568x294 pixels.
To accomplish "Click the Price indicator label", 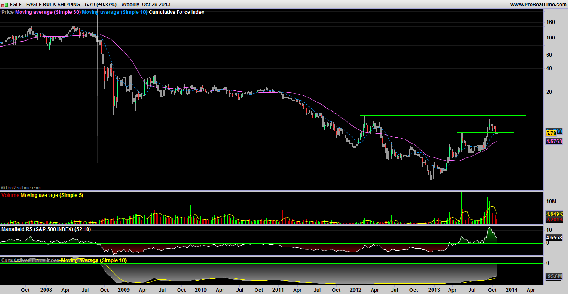I will (8, 12).
